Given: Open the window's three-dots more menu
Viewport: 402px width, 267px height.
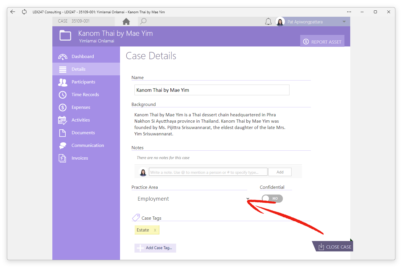Looking at the screenshot, I should tap(349, 12).
